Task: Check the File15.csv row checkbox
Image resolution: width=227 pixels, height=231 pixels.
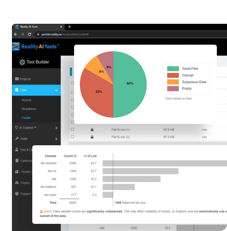Action: point(72,137)
